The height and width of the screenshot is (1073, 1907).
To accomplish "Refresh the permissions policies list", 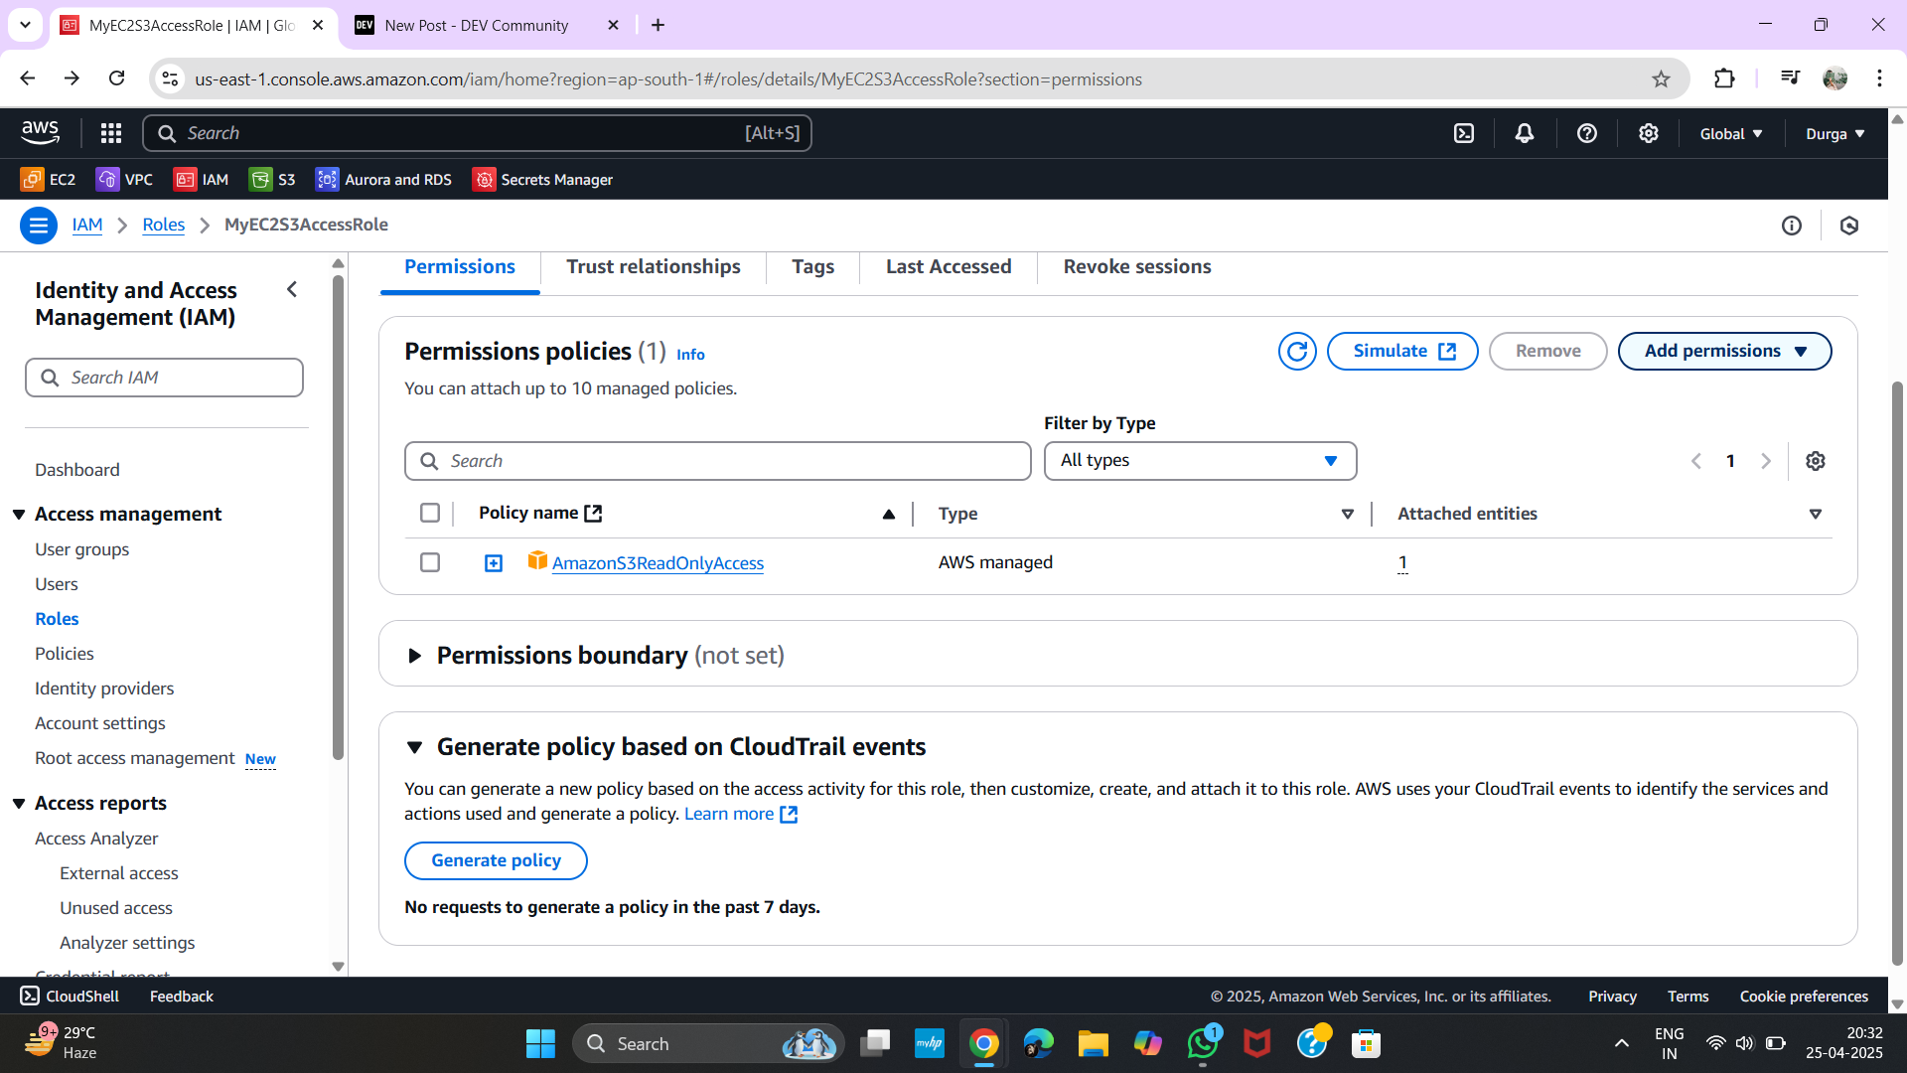I will (x=1297, y=351).
